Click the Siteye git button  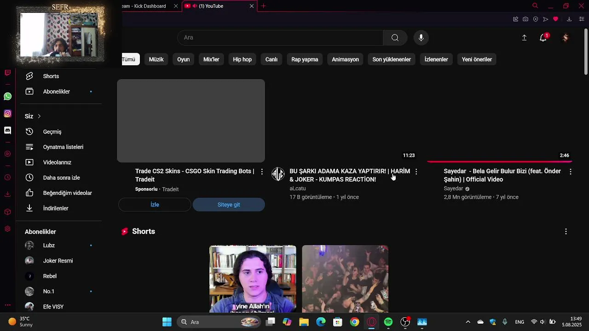click(x=229, y=205)
